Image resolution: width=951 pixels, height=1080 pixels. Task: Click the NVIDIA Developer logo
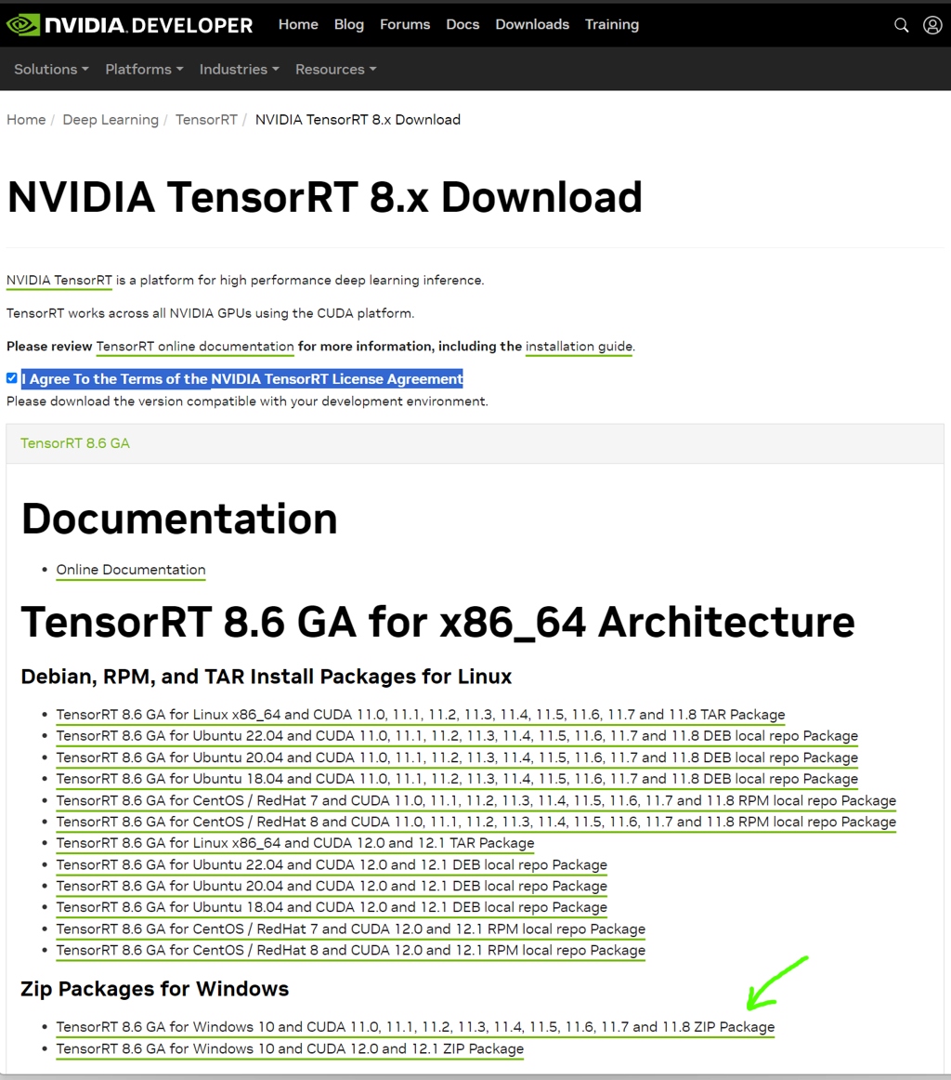pyautogui.click(x=129, y=25)
